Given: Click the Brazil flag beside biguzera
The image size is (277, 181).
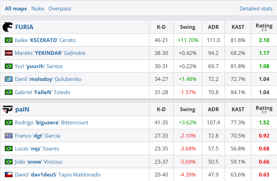Looking at the screenshot, I should click(x=9, y=123).
